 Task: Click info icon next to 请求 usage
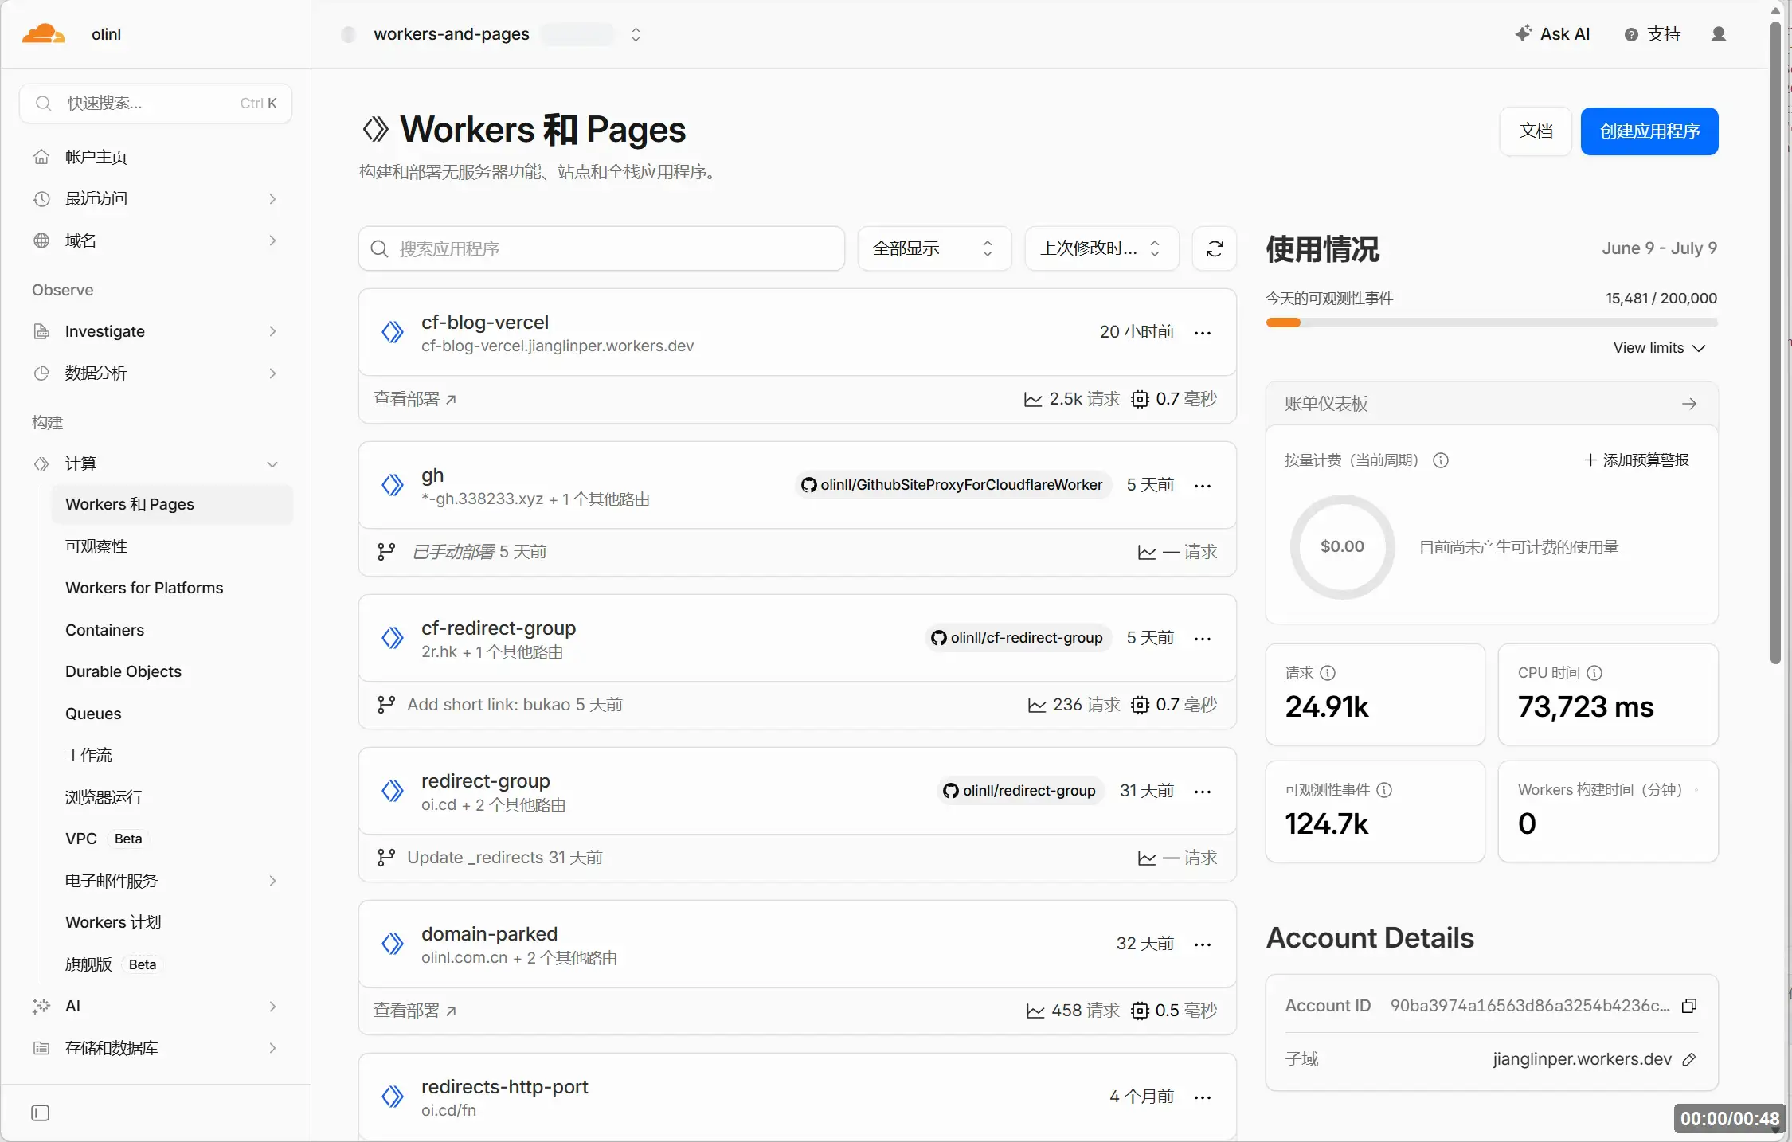pos(1328,673)
